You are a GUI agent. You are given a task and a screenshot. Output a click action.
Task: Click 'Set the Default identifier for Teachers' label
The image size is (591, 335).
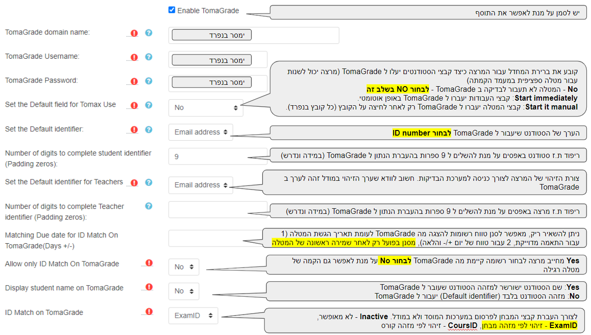[64, 182]
